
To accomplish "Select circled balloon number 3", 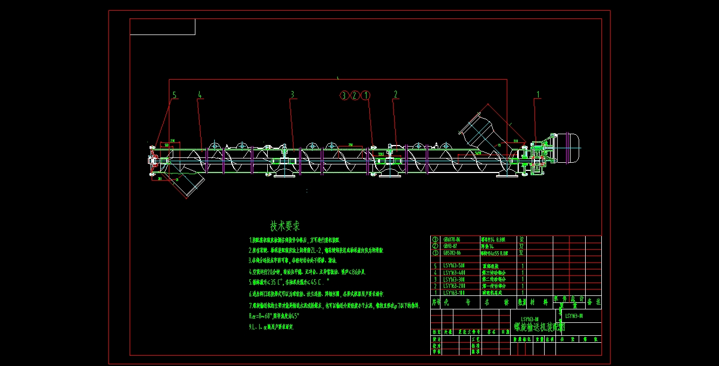I will [344, 95].
